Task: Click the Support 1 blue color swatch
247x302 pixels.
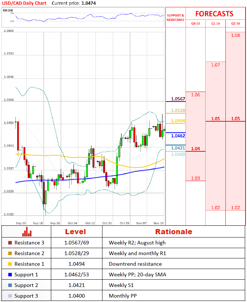Action: click(10, 275)
